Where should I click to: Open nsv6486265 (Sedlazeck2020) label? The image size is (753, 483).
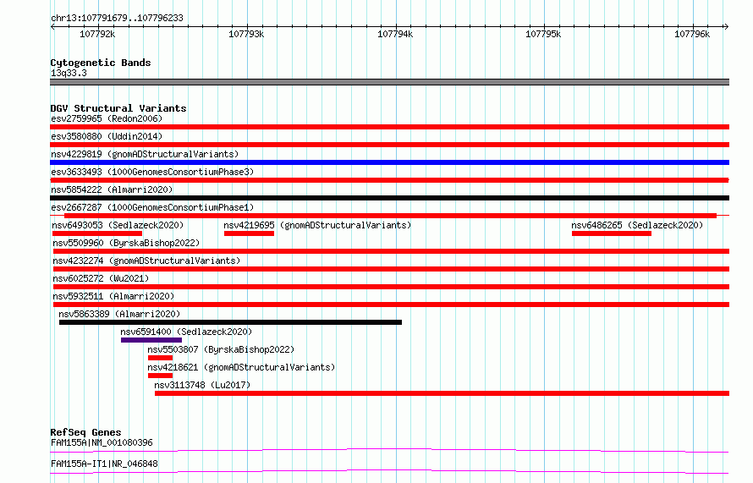click(637, 225)
